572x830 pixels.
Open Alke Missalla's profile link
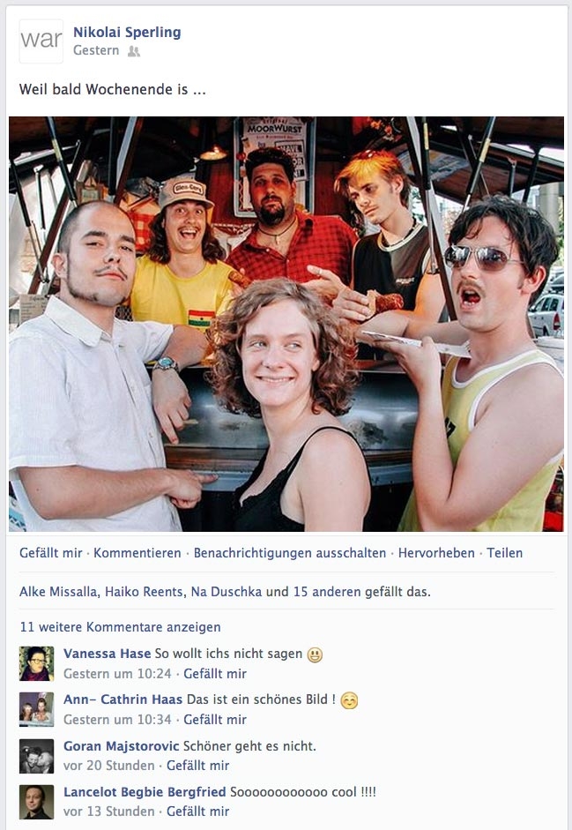tap(59, 591)
